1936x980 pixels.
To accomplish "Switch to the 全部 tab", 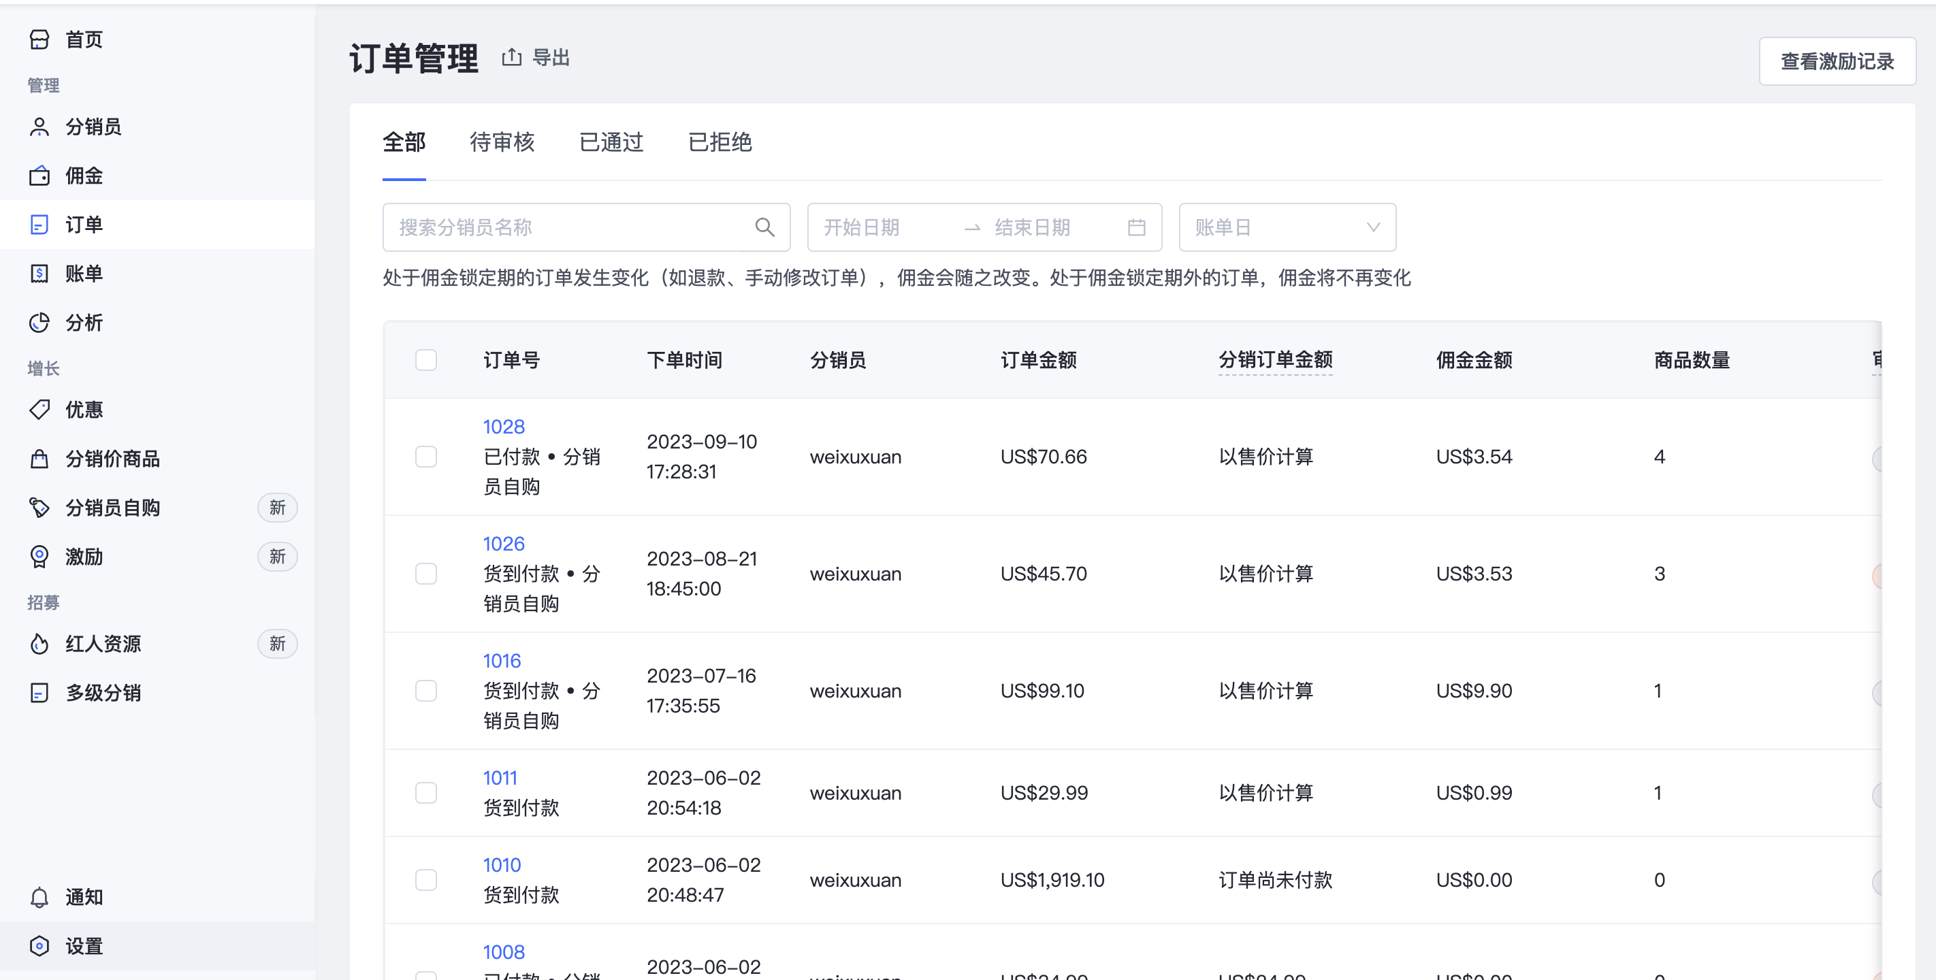I will point(404,142).
